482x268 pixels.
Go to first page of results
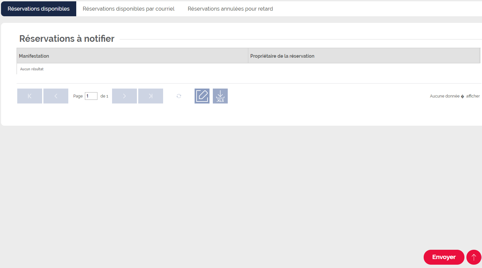(30, 96)
